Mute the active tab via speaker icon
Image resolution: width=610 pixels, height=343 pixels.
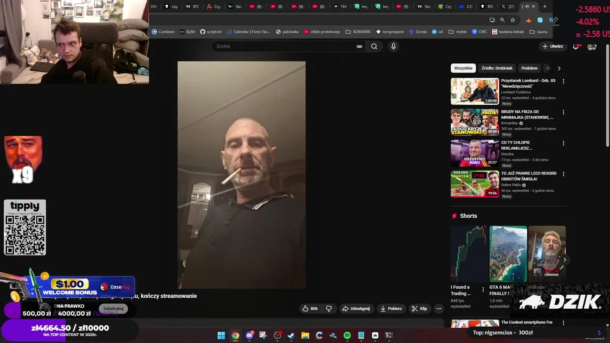[527, 7]
